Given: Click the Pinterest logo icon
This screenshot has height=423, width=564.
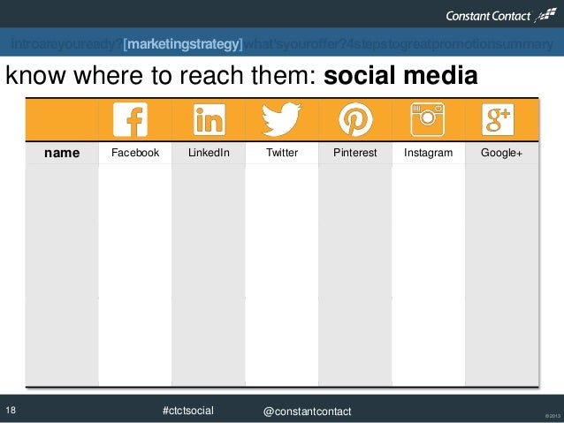Looking at the screenshot, I should [355, 119].
